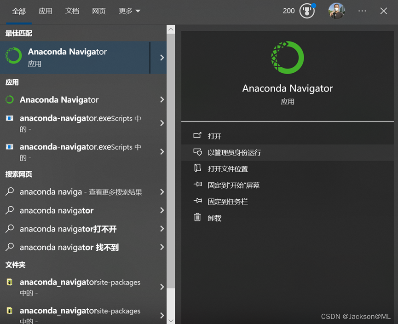
Task: Open the user profile avatar
Action: coord(336,11)
